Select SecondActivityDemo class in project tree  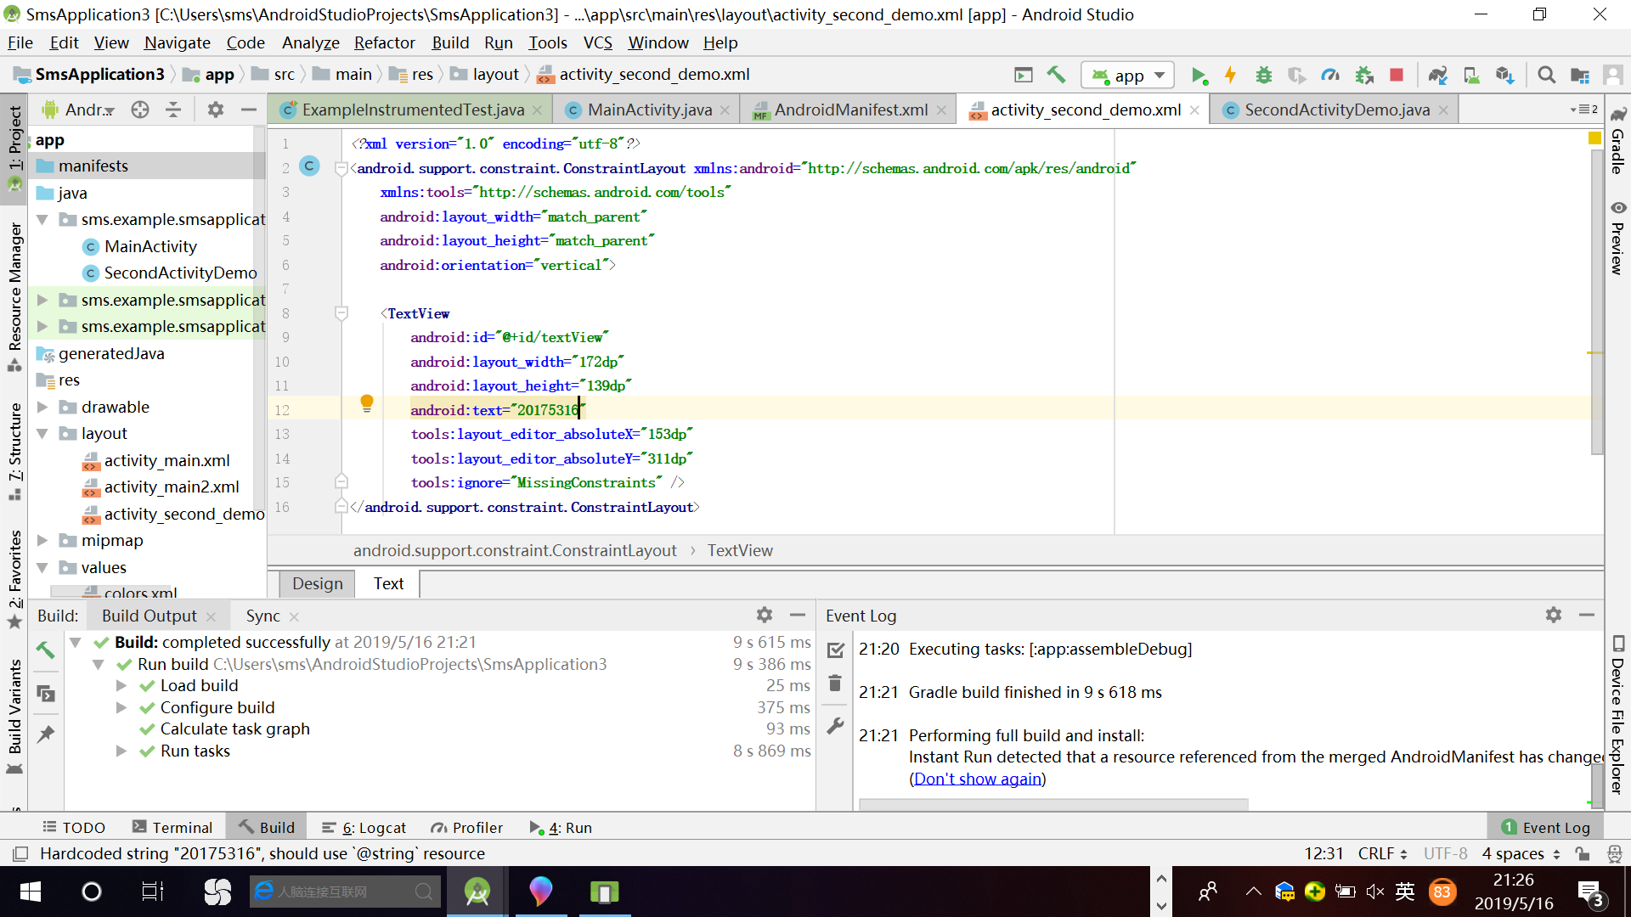point(180,273)
